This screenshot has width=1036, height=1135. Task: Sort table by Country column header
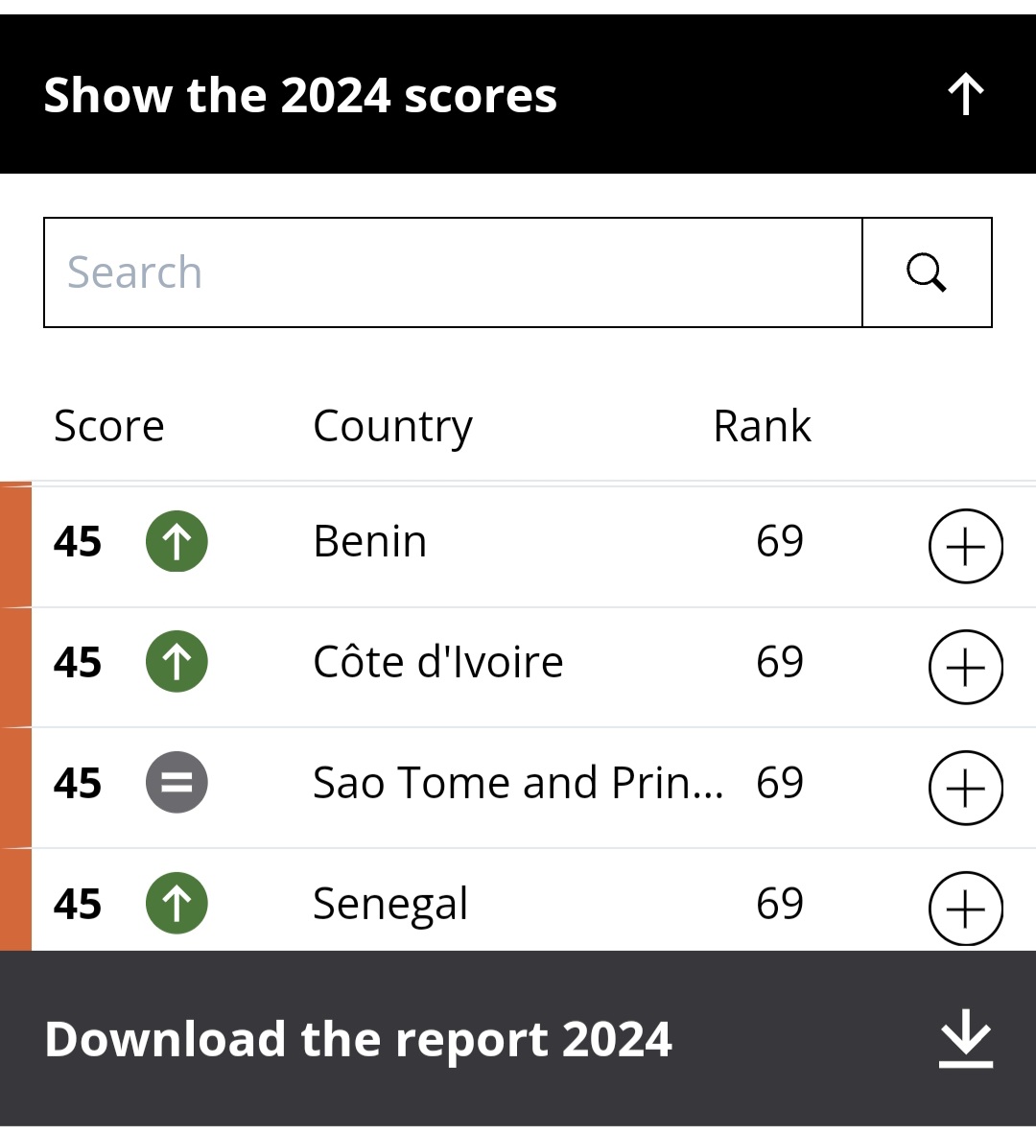(392, 426)
